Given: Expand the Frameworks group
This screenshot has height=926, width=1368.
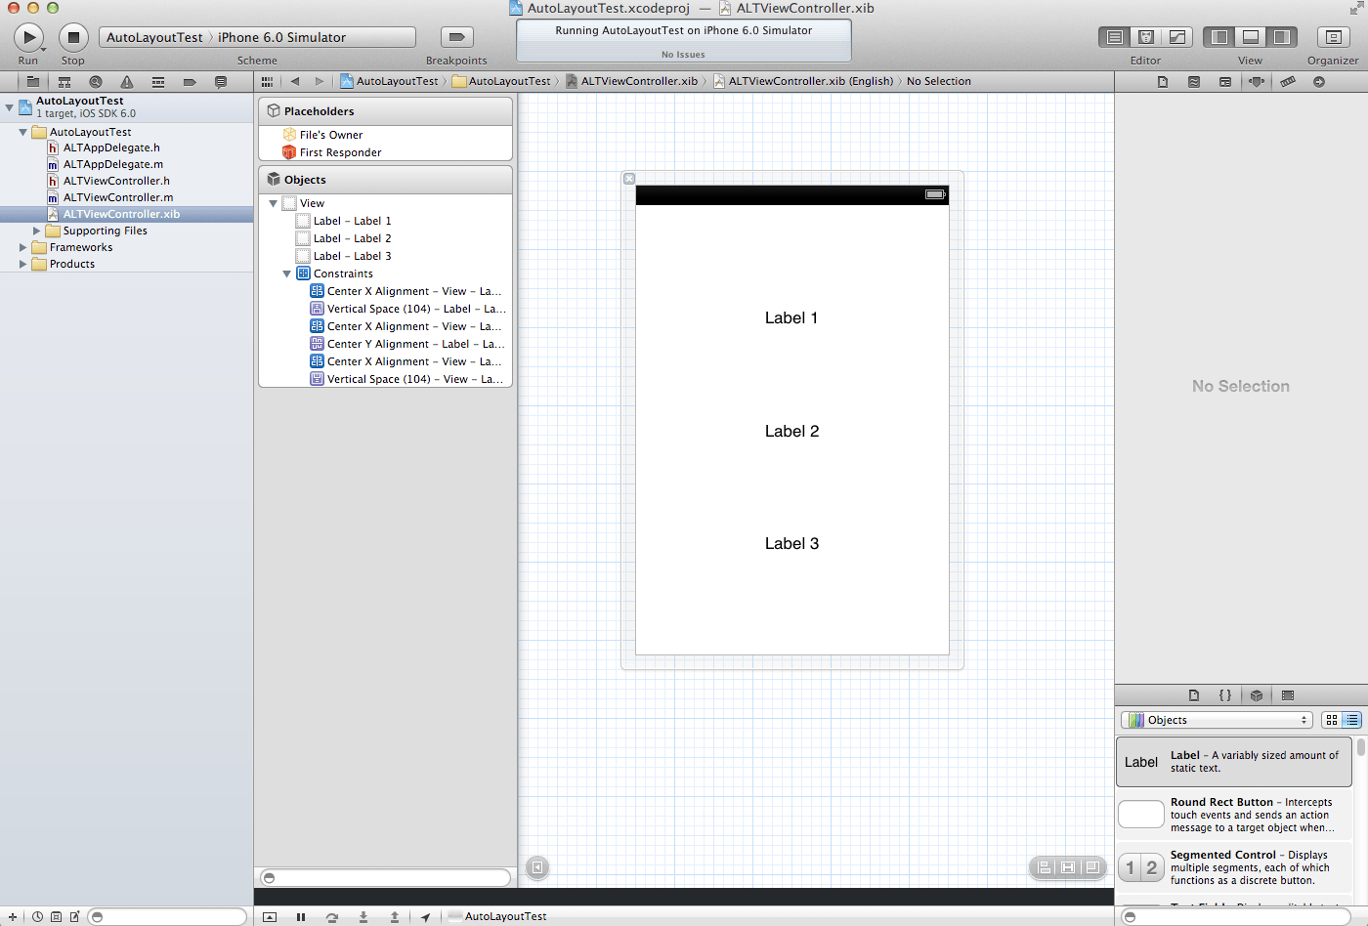Looking at the screenshot, I should [22, 248].
